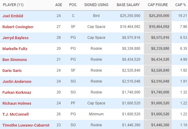The height and width of the screenshot is (129, 188).
Task: Sort by Cap Figure column header
Action: tap(158, 5)
